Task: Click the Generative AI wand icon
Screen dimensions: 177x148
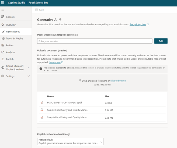Action: (3, 32)
